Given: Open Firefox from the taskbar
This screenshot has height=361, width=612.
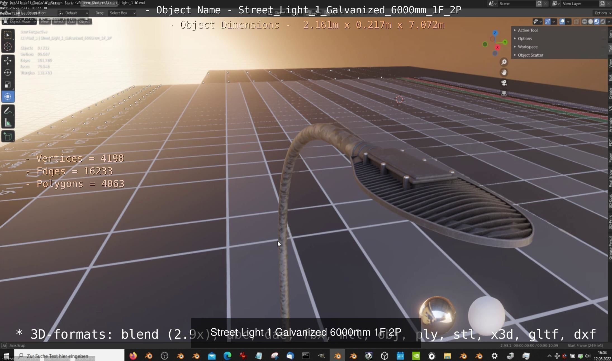Looking at the screenshot, I should pyautogui.click(x=133, y=356).
